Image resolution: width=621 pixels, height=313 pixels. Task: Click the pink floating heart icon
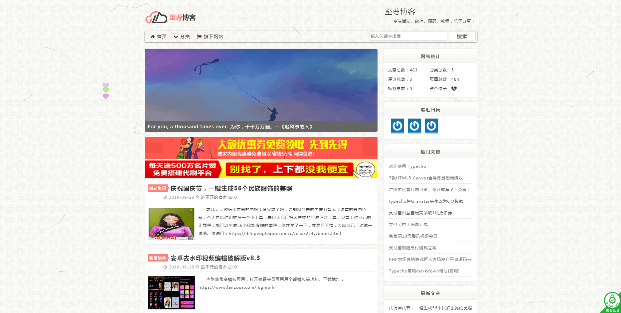click(106, 96)
